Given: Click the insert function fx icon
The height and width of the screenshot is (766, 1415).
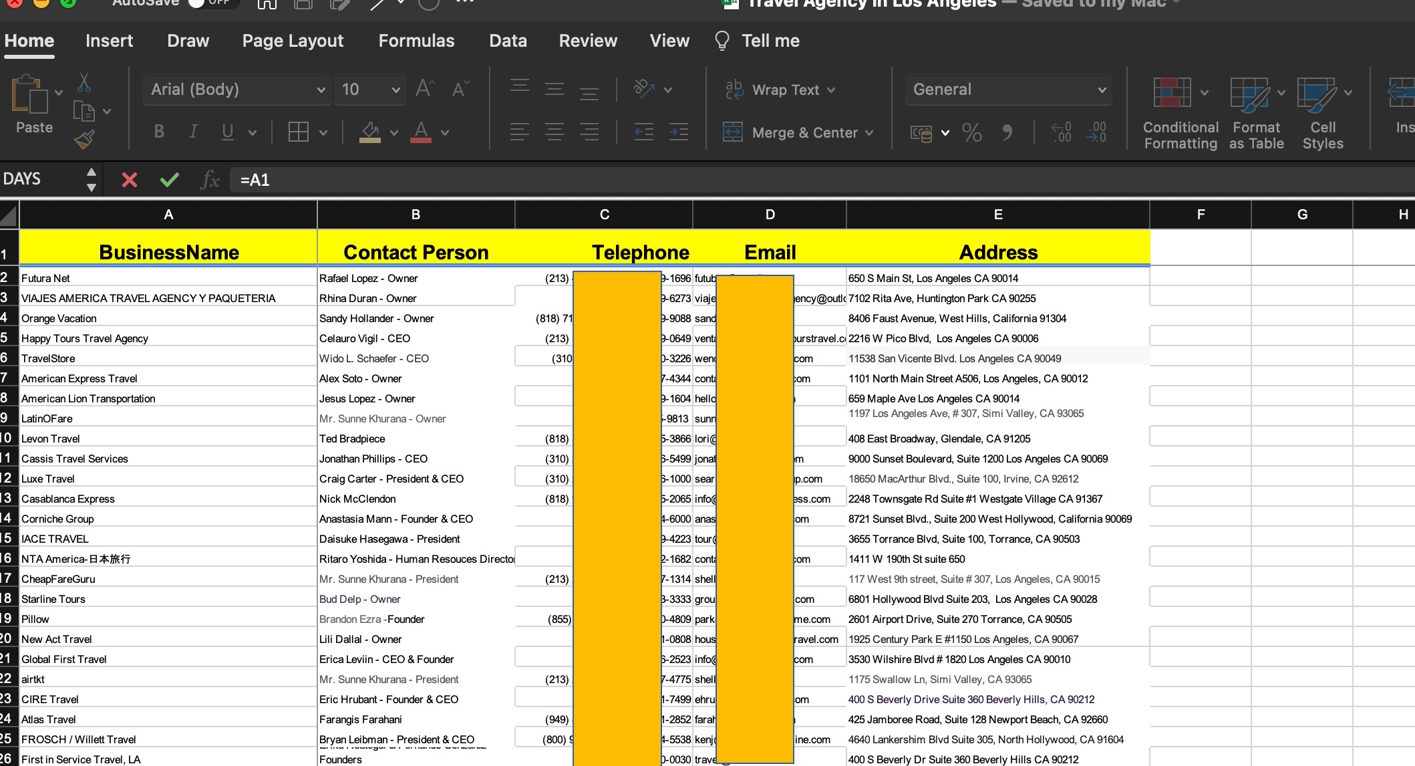Looking at the screenshot, I should [x=210, y=180].
